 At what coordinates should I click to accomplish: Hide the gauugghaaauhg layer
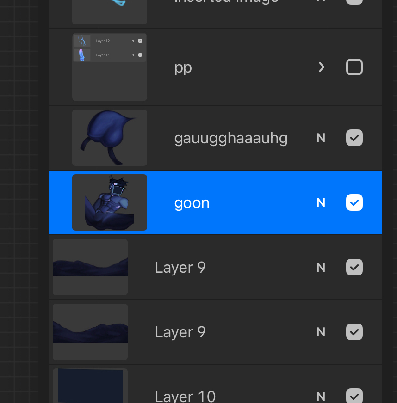coord(354,138)
